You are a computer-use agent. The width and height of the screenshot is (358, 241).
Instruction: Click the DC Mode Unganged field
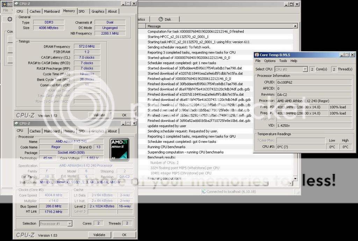coord(110,28)
